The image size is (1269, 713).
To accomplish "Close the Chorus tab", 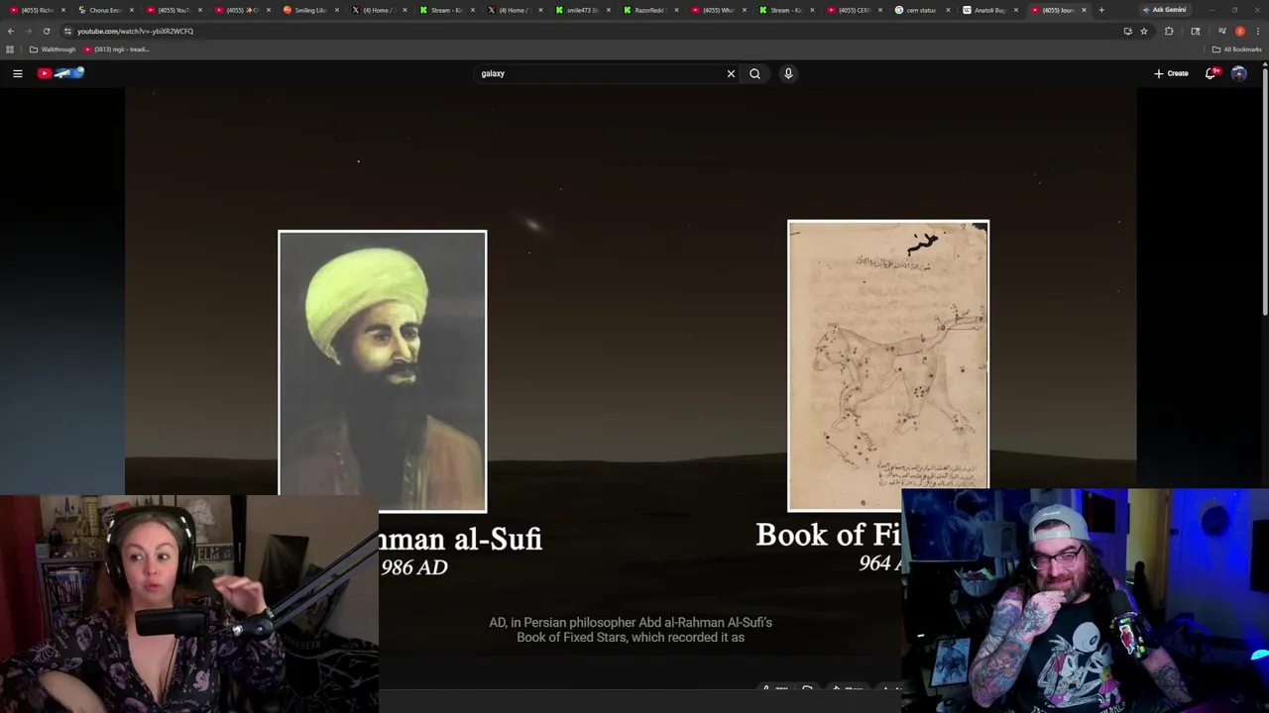I will click(x=131, y=10).
